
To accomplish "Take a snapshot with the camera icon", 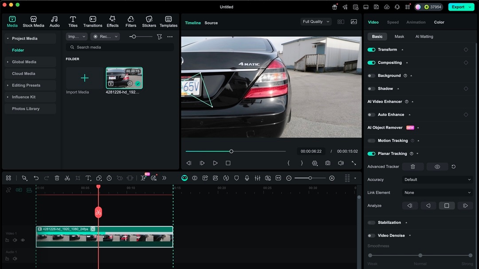I will 327,163.
